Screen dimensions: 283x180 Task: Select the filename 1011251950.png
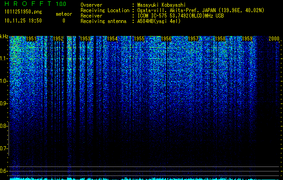click(23, 12)
